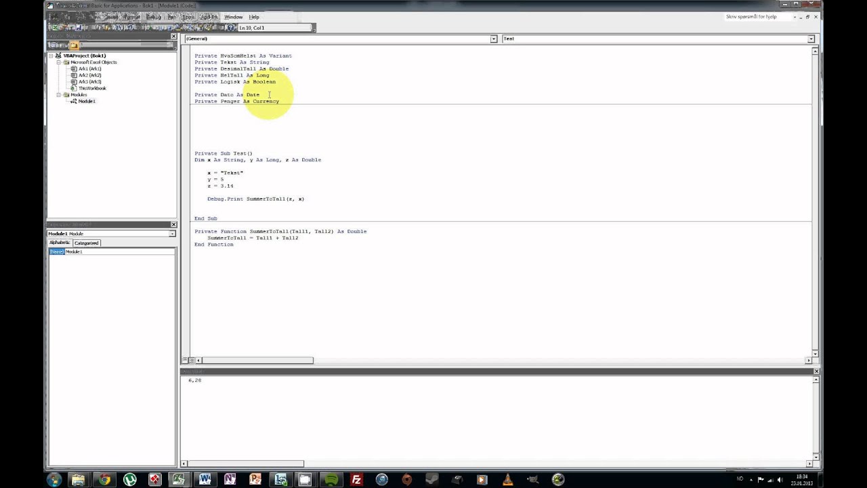
Task: Open the Format menu
Action: tap(131, 17)
